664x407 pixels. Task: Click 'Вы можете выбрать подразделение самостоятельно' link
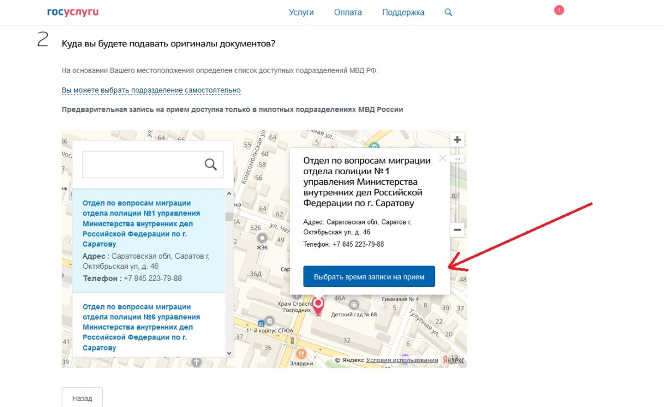tap(151, 90)
